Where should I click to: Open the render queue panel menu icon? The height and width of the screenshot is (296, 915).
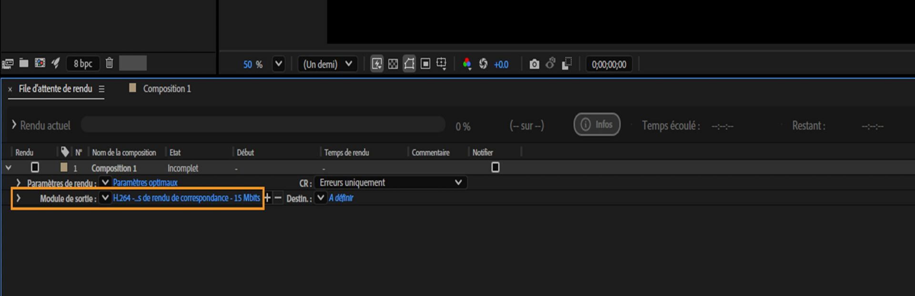(x=102, y=89)
